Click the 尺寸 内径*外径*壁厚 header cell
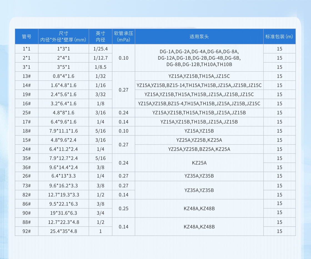This screenshot has height=259, width=311. [63, 36]
